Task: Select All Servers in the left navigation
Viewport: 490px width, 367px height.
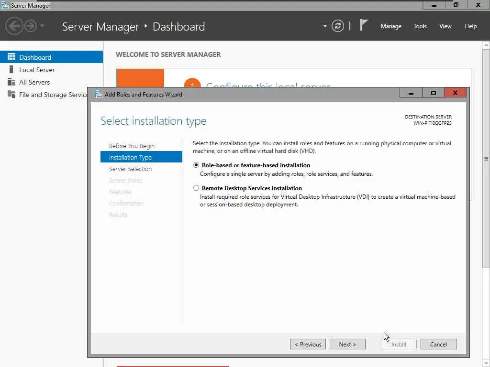Action: [x=51, y=82]
